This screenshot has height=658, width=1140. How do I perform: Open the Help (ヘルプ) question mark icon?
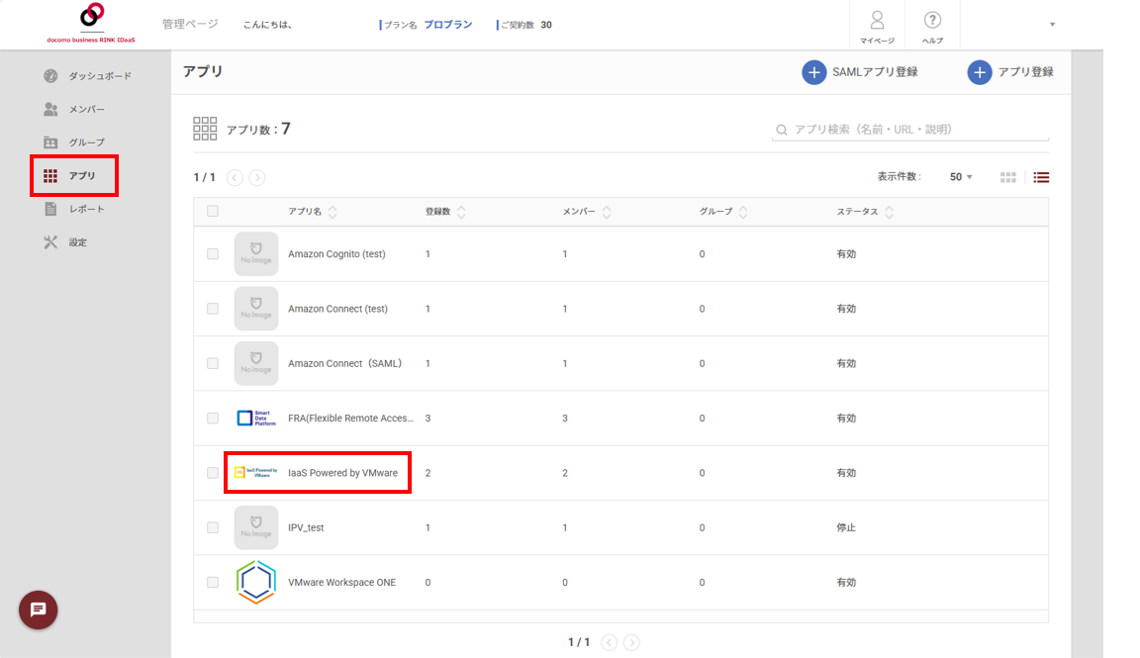(x=932, y=20)
